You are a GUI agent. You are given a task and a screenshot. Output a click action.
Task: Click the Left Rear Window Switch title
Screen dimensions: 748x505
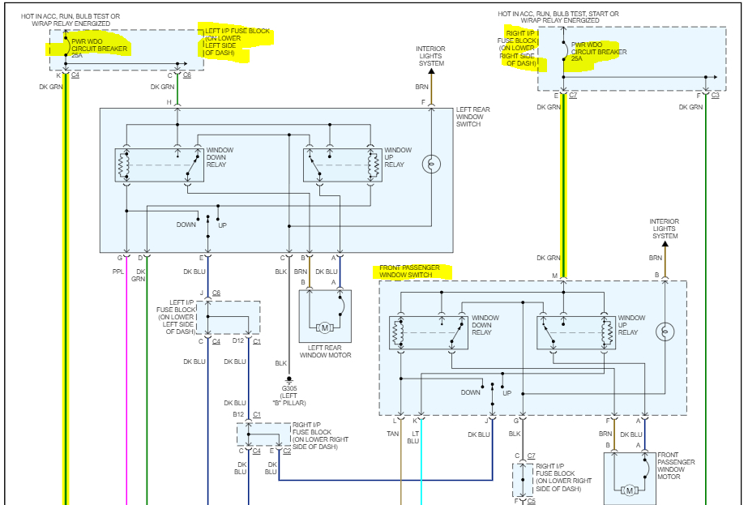click(472, 117)
